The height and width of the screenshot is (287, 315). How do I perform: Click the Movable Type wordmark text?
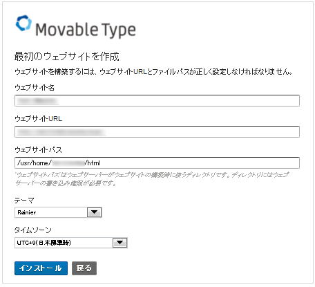click(86, 30)
